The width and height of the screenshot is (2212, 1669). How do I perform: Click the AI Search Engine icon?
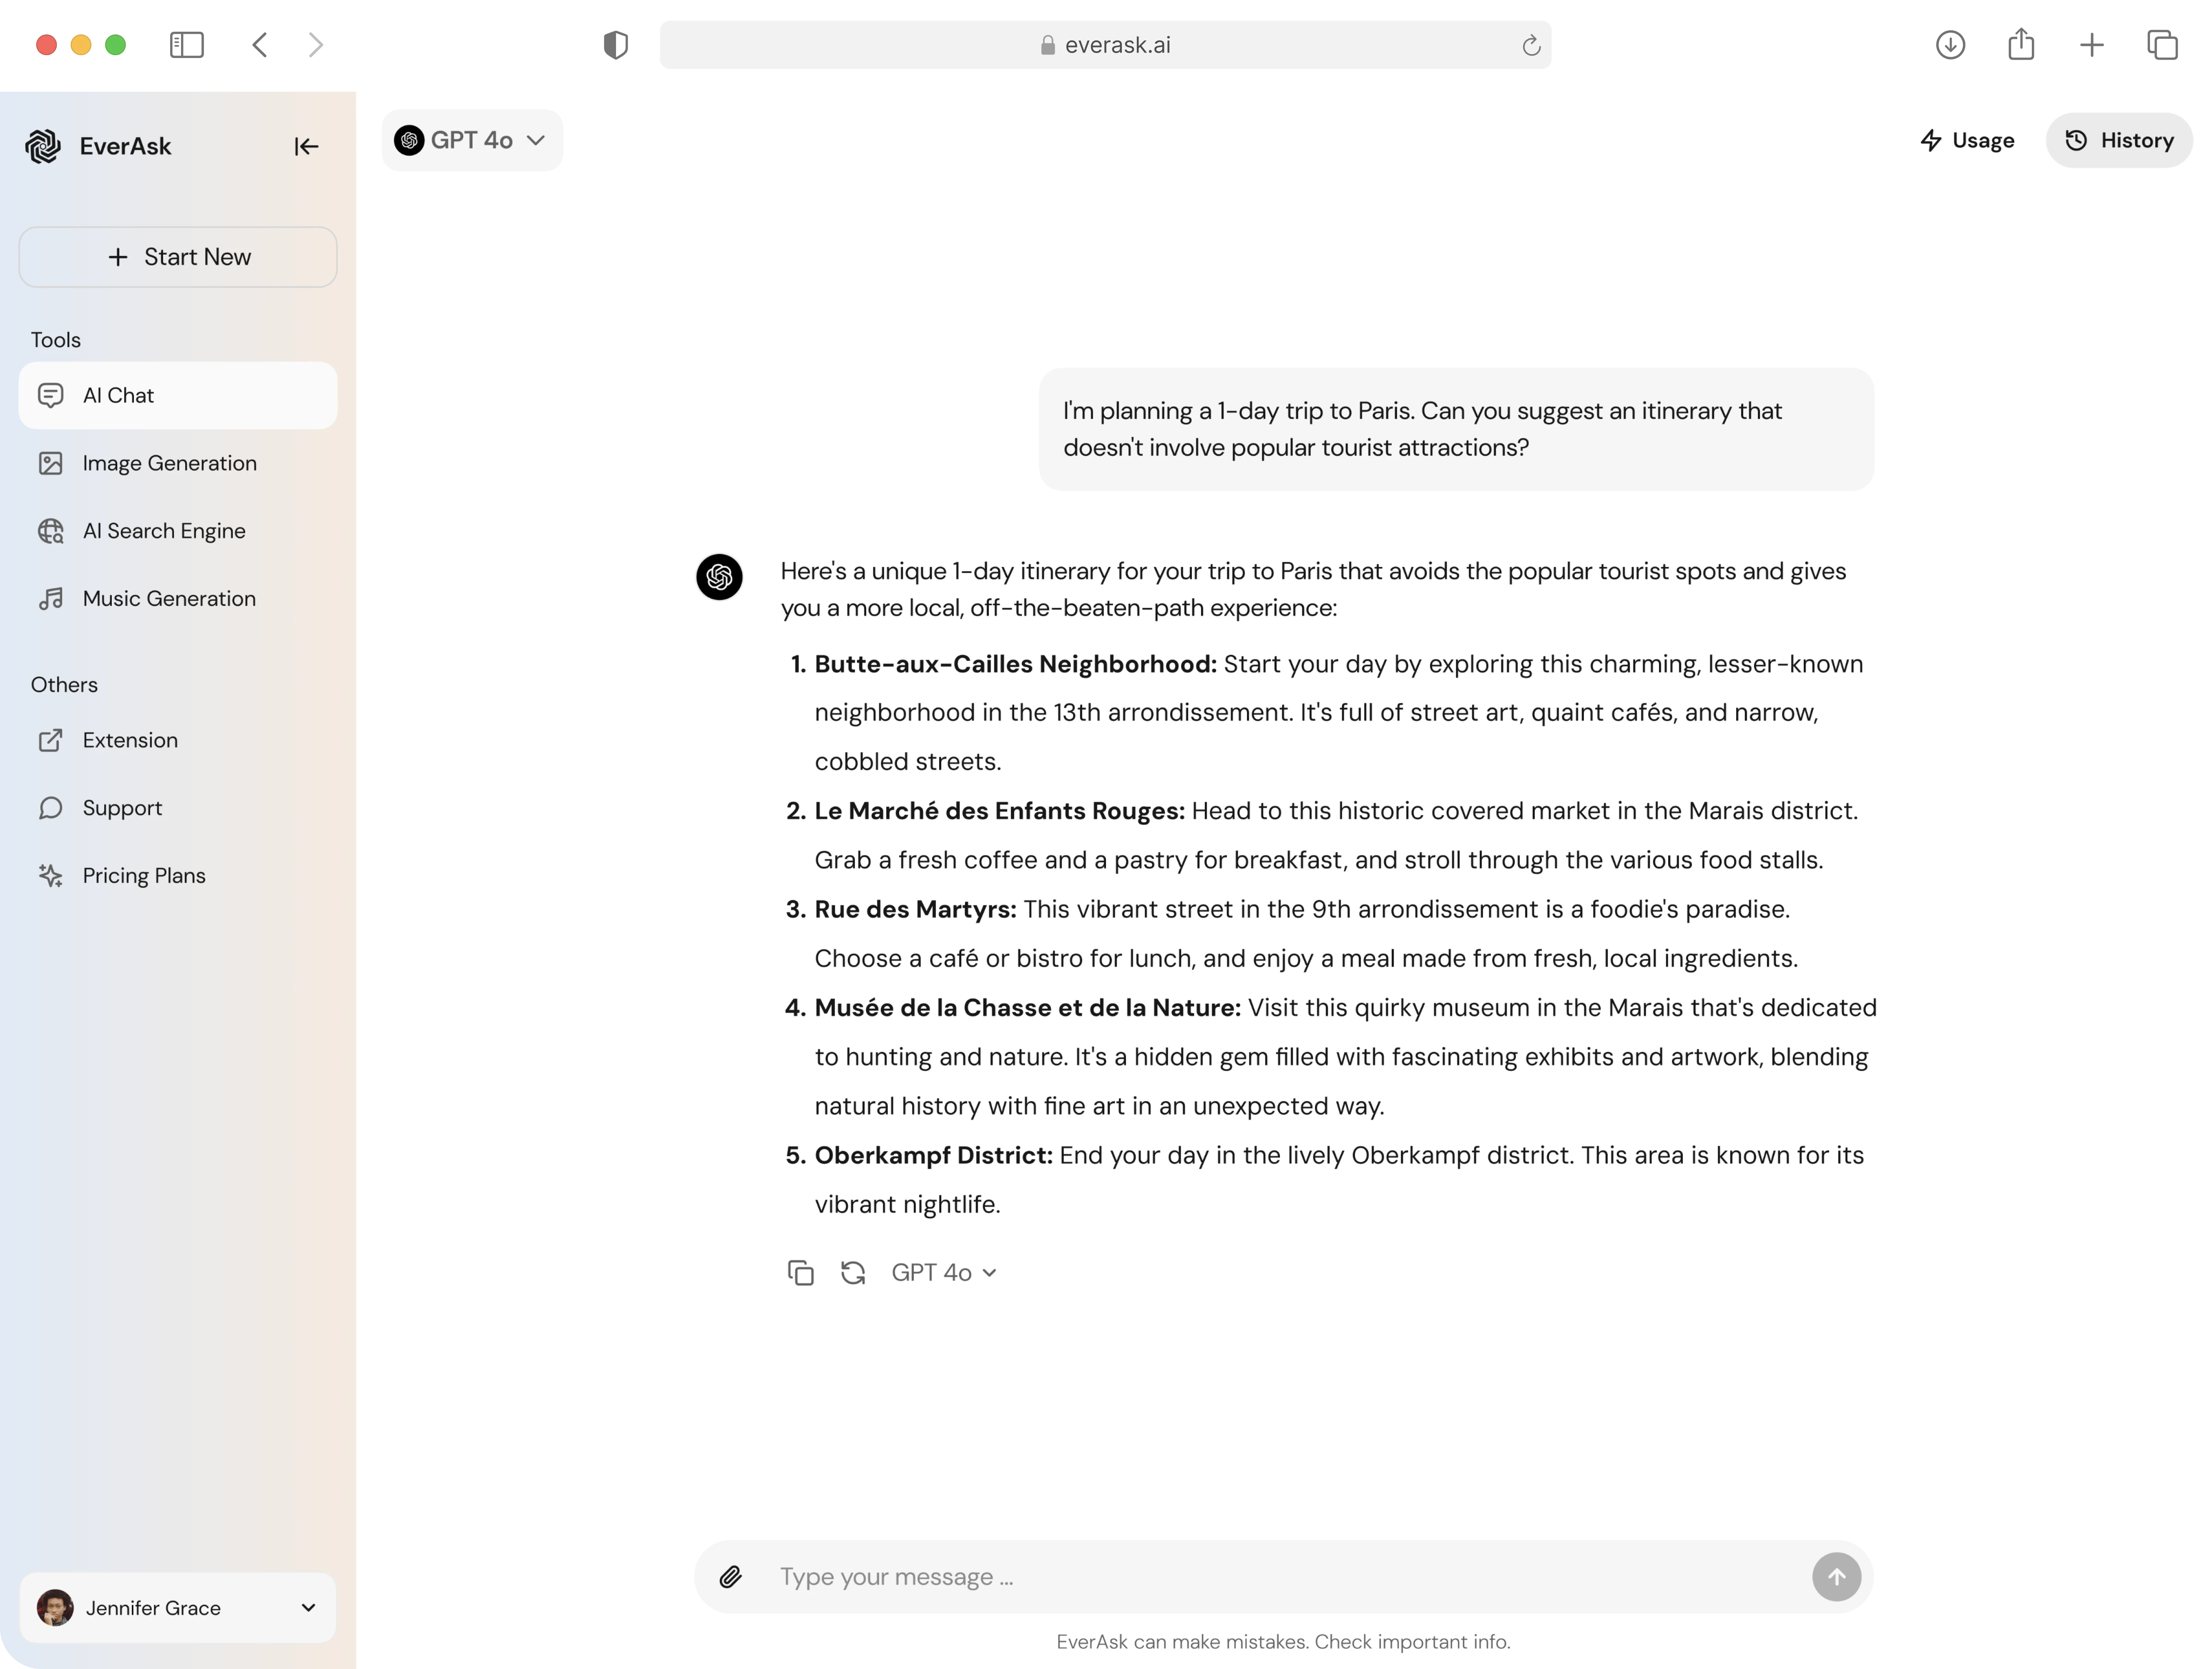(x=53, y=530)
